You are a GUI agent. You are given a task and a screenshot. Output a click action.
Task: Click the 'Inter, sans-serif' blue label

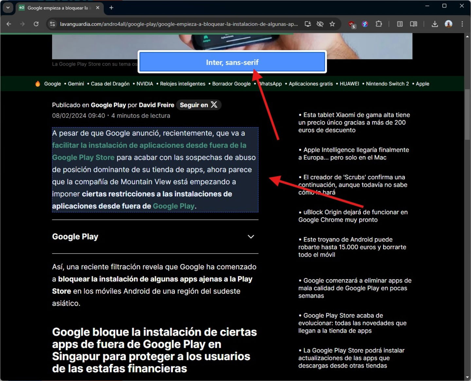click(x=232, y=62)
